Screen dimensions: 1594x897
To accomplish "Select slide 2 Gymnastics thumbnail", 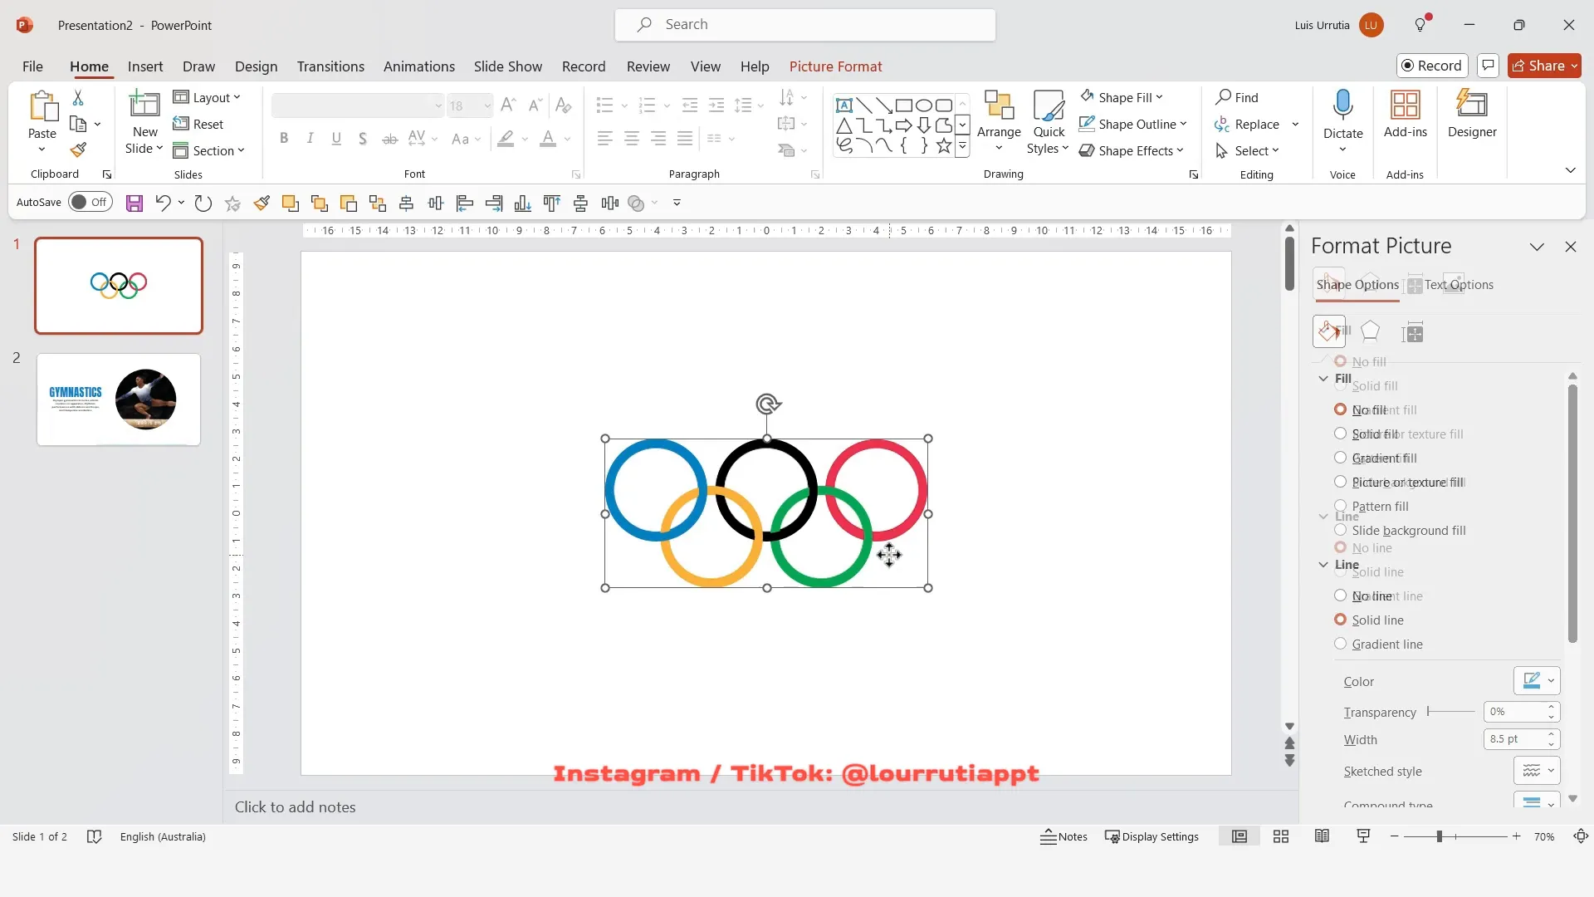I will pos(119,399).
